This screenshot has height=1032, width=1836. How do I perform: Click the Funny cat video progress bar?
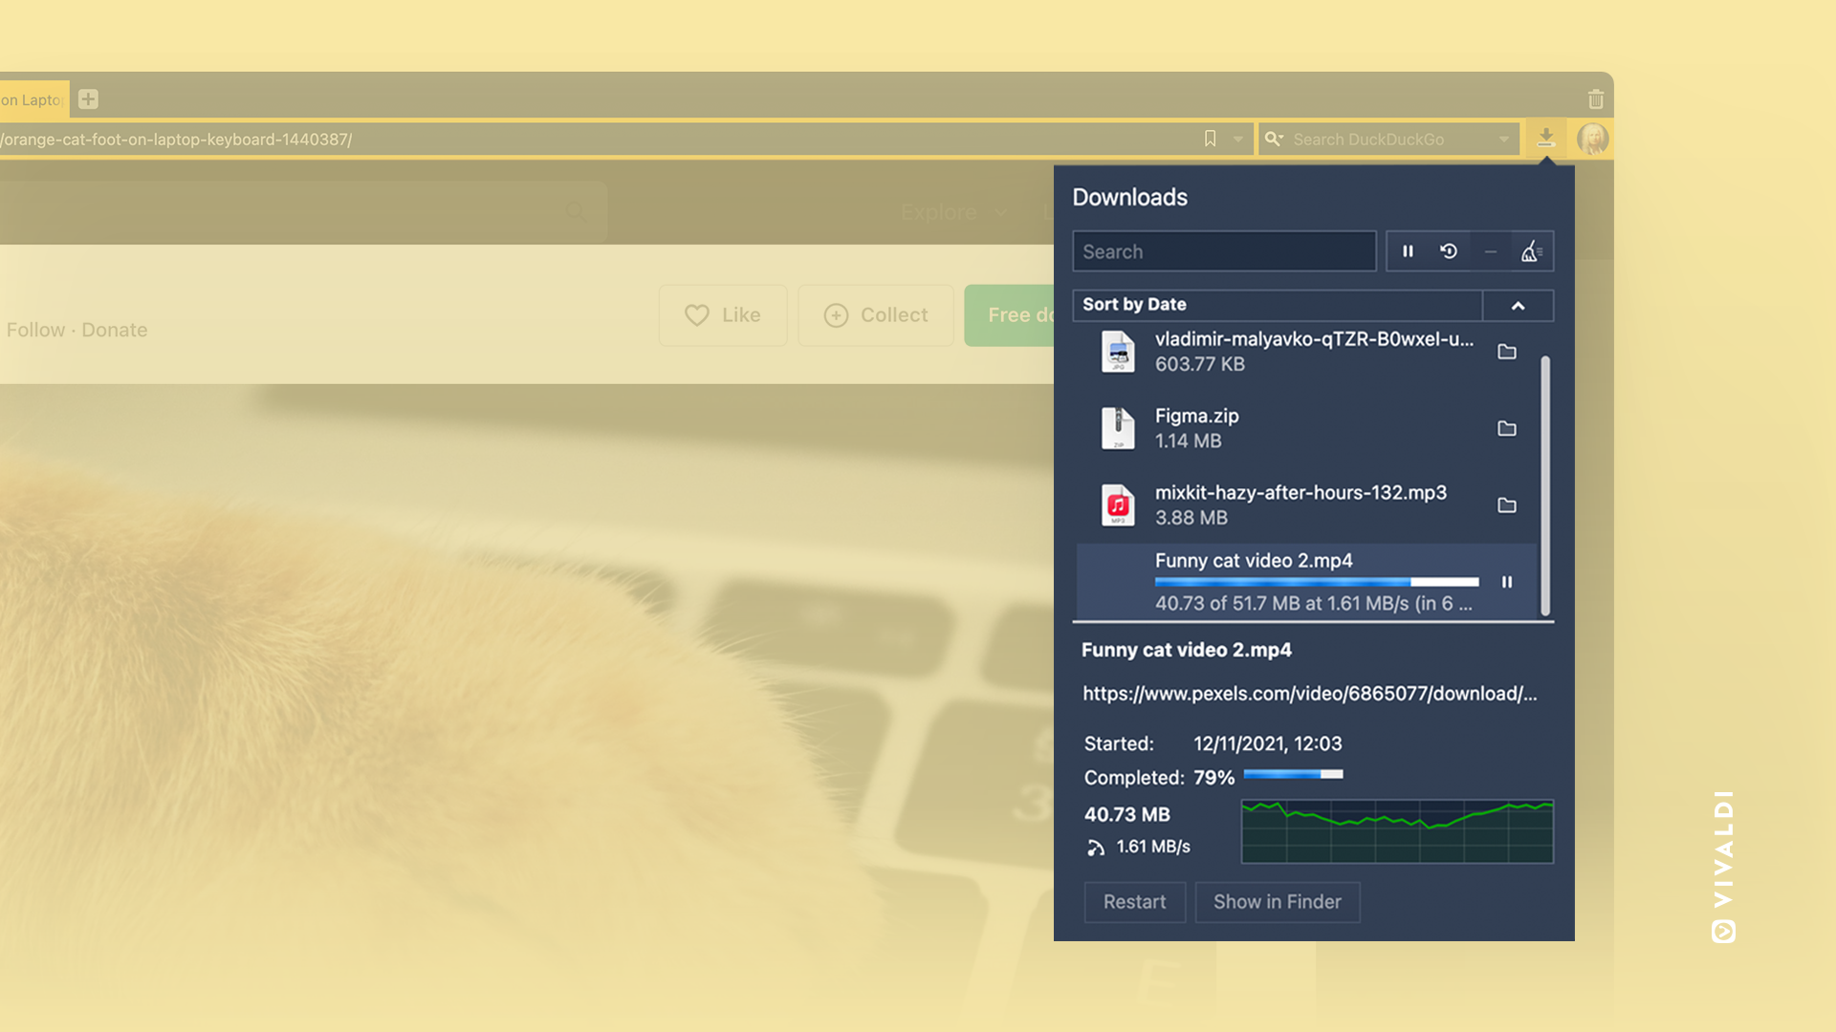click(1316, 582)
